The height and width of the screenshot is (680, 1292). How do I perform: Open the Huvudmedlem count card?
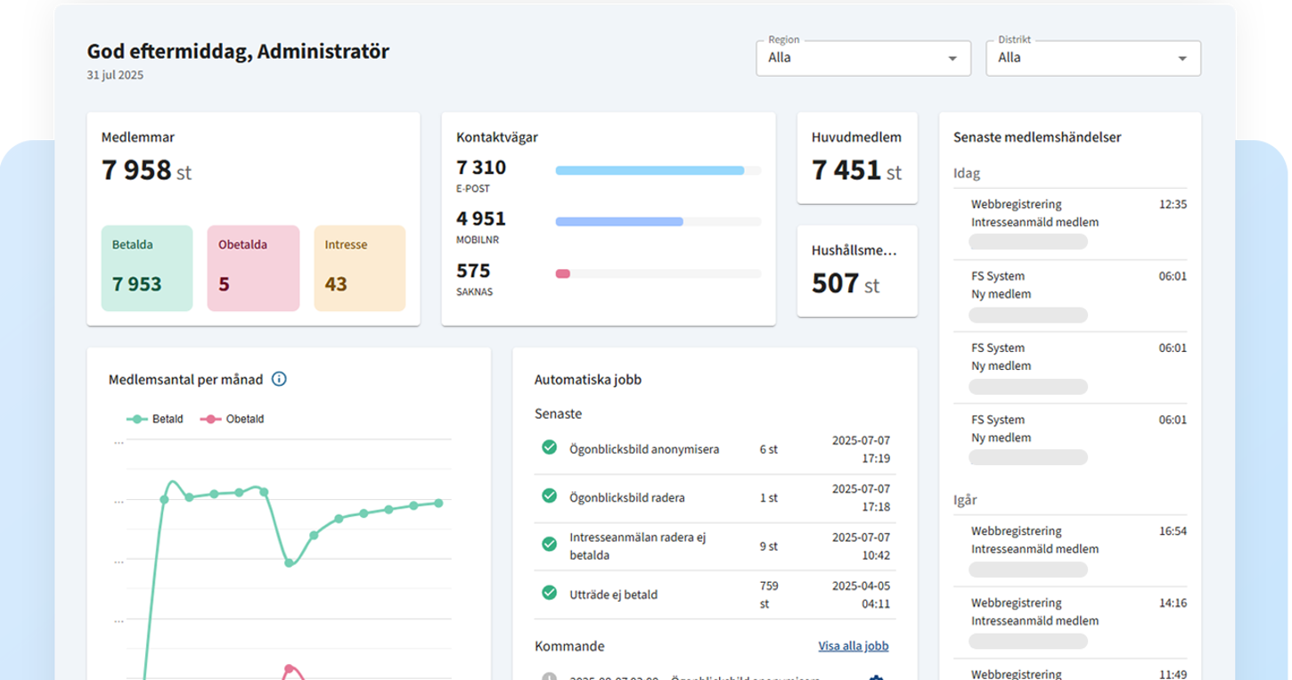coord(856,158)
